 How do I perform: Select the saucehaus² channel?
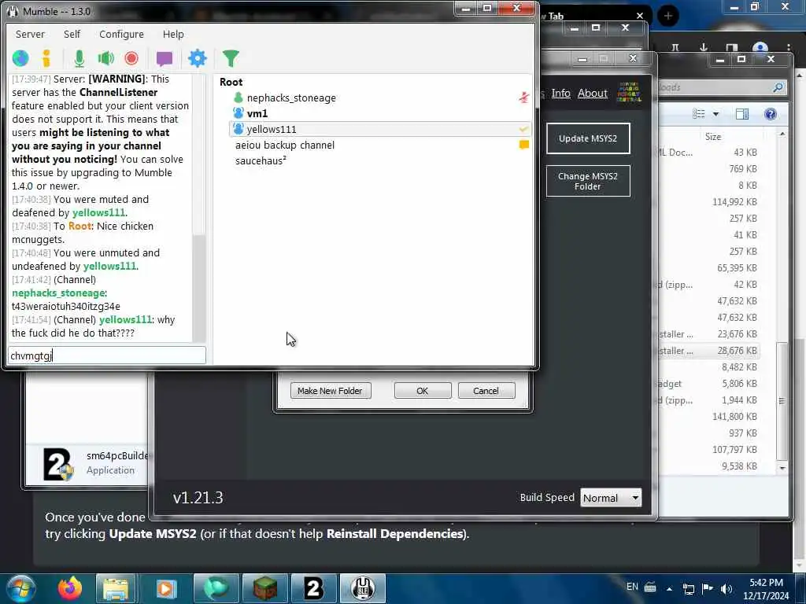(261, 160)
